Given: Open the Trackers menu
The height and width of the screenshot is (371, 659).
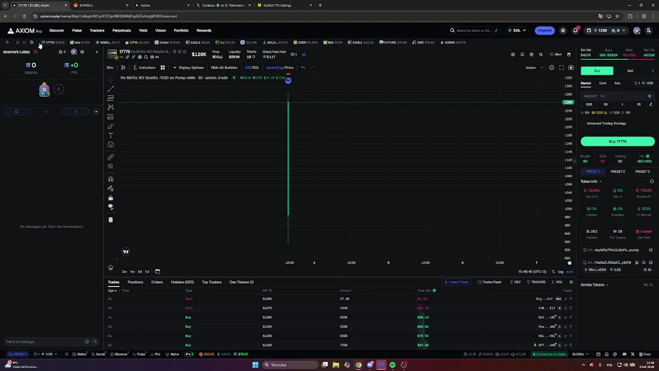Looking at the screenshot, I should [97, 30].
